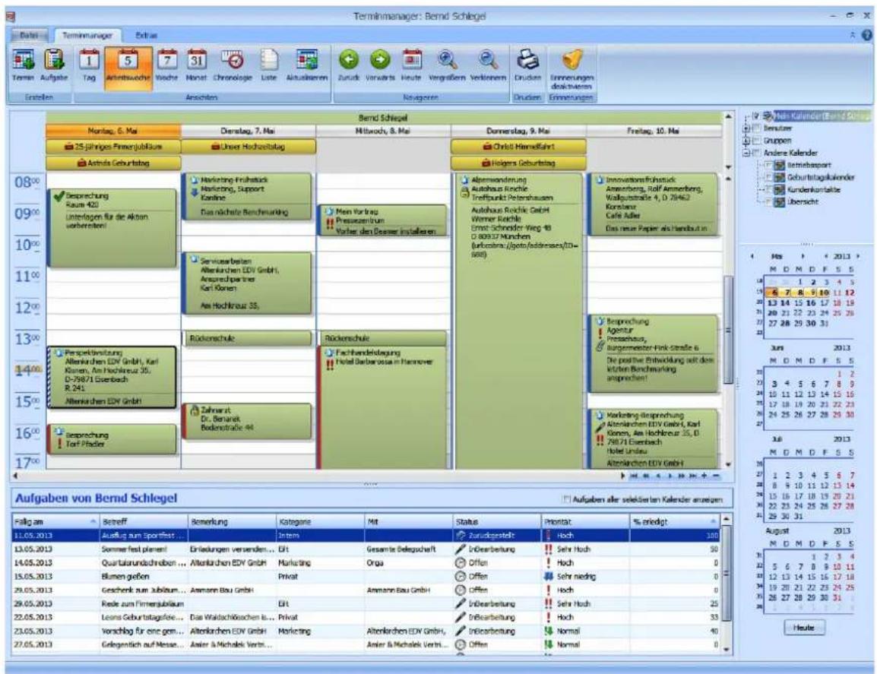
Task: Click the Betreff column header
Action: 143,521
